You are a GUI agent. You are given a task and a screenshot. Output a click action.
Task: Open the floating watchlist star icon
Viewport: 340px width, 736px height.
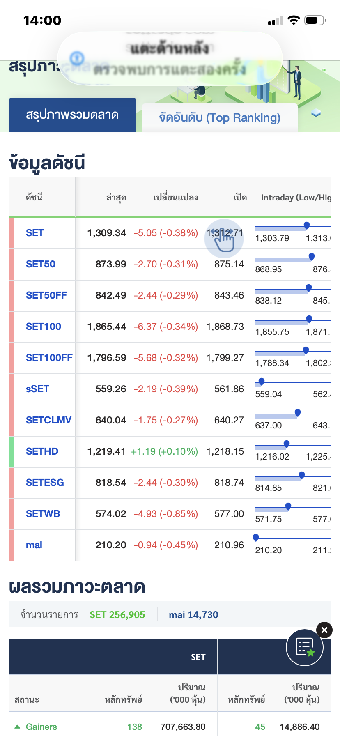pos(305,648)
